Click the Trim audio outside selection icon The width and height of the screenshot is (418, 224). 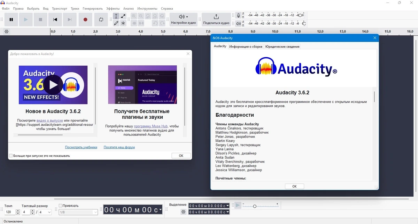(134, 23)
